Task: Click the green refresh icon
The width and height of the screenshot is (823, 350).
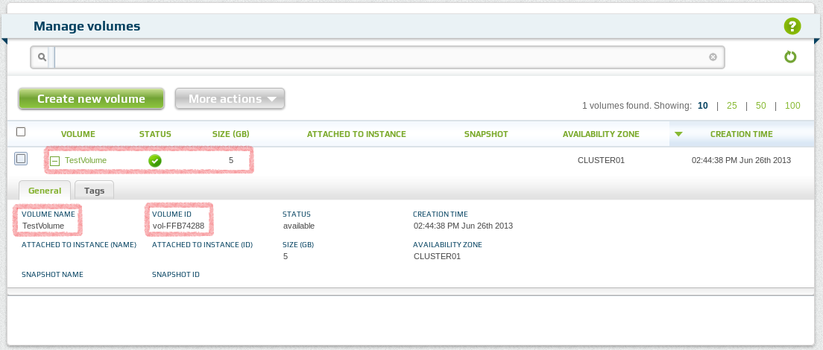Action: (790, 57)
